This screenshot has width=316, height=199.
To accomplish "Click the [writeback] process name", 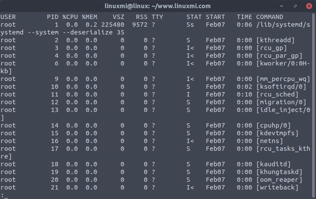I will click(277, 187).
